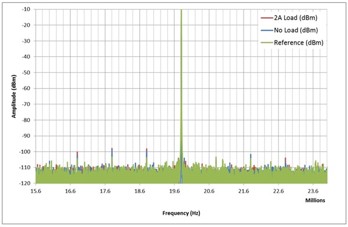Select the Amplitude (dBm) axis title

14,96
